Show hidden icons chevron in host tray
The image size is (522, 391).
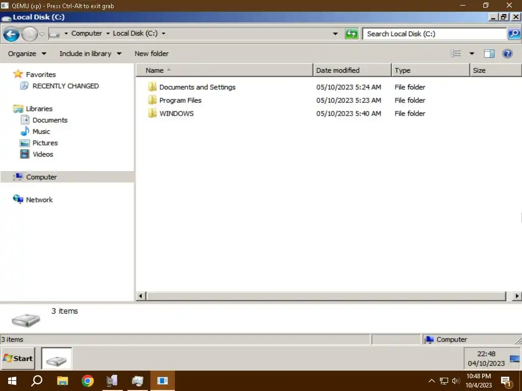[431, 381]
